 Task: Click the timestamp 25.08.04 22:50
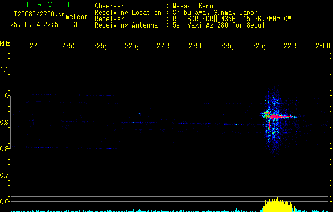(36, 25)
